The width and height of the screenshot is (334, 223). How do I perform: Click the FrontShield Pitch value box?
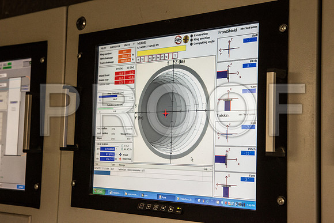click(x=249, y=66)
